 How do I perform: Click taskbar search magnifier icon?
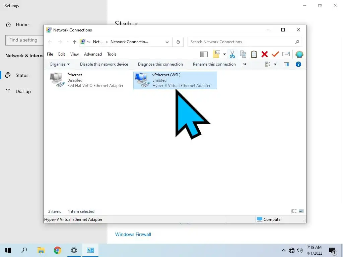(x=24, y=250)
